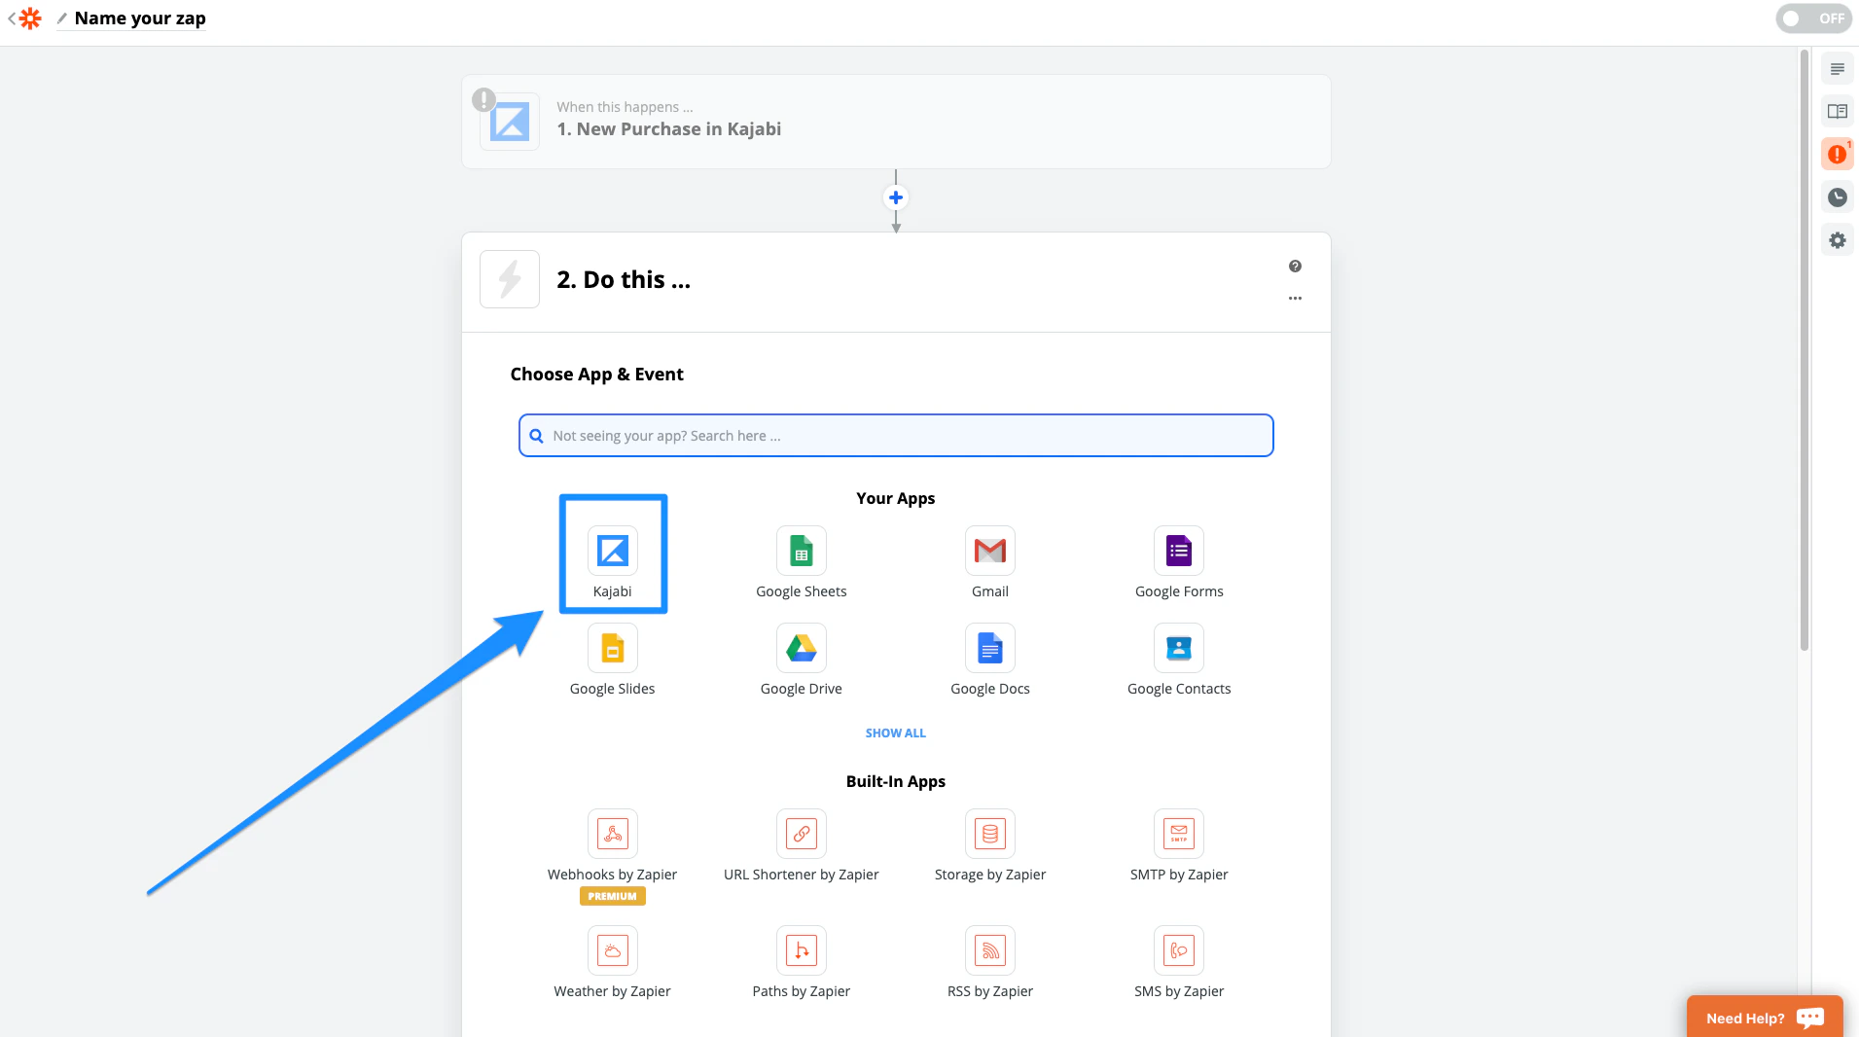Viewport: 1859px width, 1037px height.
Task: Open task history clock icon
Action: tap(1837, 197)
